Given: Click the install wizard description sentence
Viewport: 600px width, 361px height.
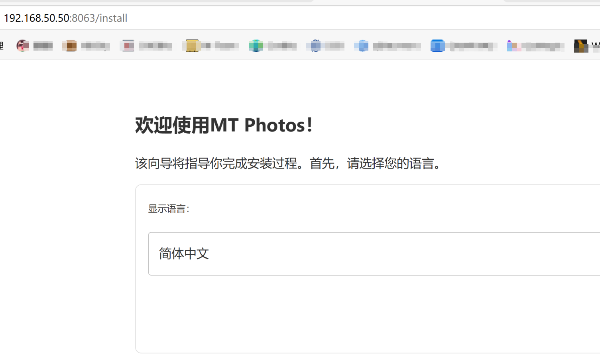Looking at the screenshot, I should (x=289, y=163).
